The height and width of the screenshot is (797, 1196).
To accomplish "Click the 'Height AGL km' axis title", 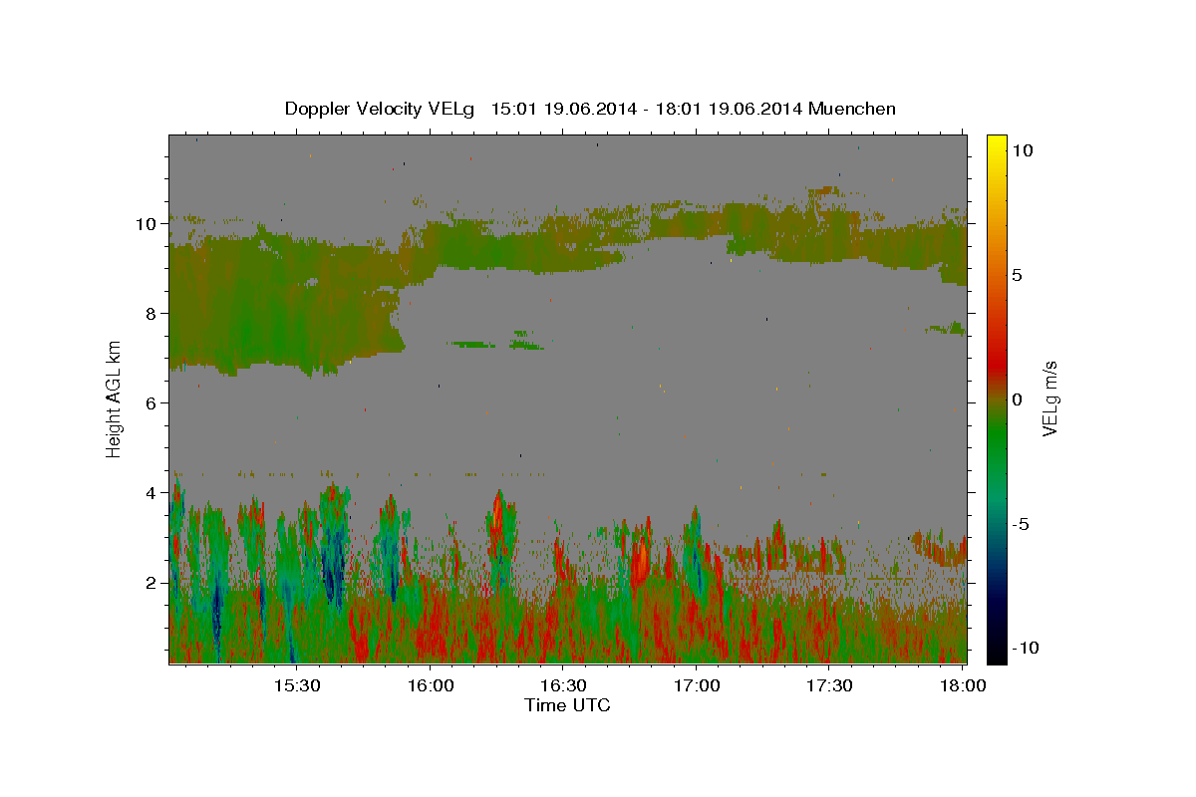I will coord(115,398).
